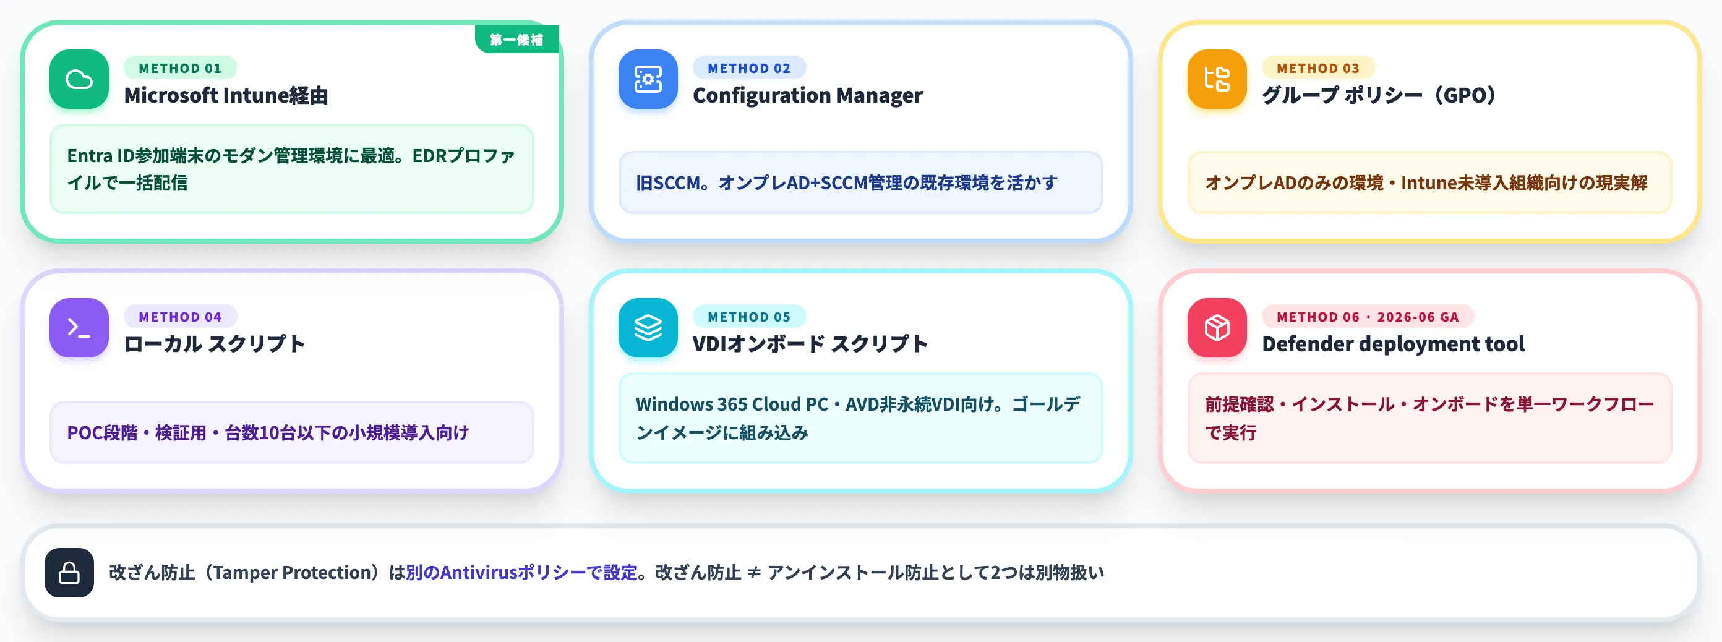The image size is (1722, 642).
Task: Click the red package icon for Defender deployment tool
Action: coord(1217,328)
